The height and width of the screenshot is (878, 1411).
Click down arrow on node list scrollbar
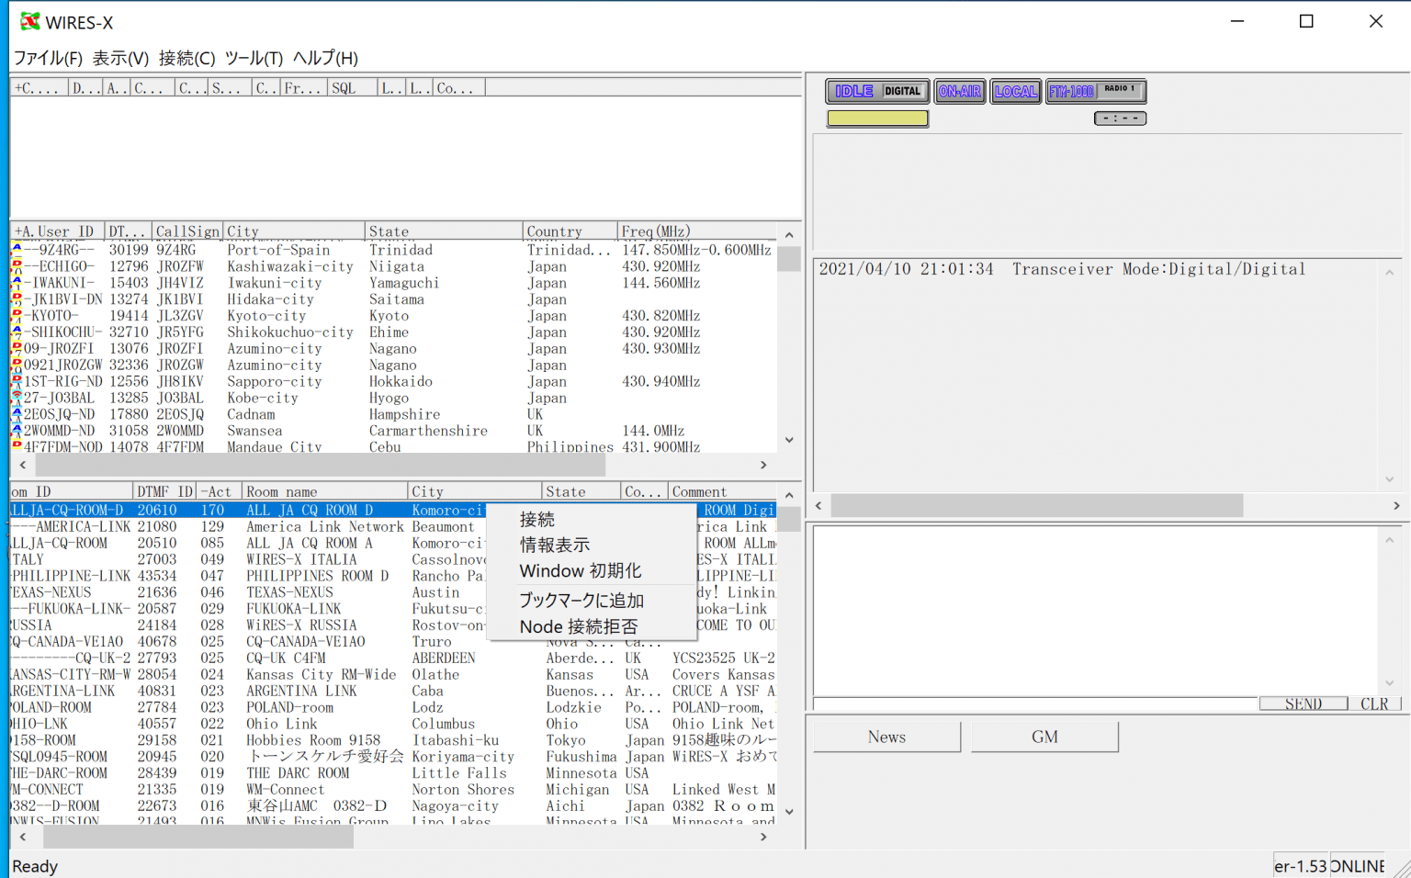tap(789, 440)
